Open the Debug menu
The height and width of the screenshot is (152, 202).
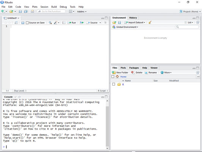click(63, 7)
